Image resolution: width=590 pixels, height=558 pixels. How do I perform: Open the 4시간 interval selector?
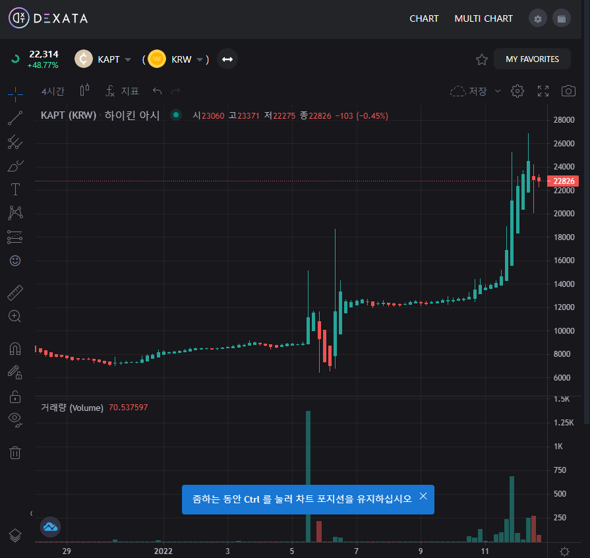[x=53, y=91]
